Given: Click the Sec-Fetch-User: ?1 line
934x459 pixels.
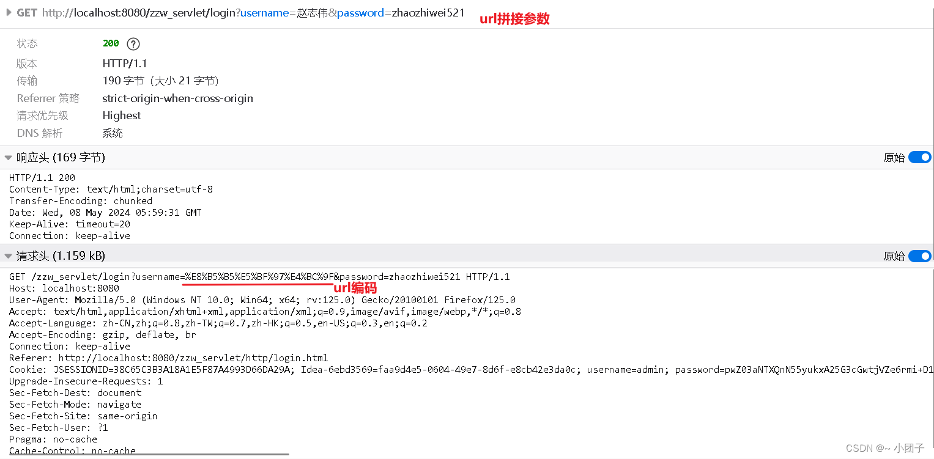Looking at the screenshot, I should click(59, 428).
